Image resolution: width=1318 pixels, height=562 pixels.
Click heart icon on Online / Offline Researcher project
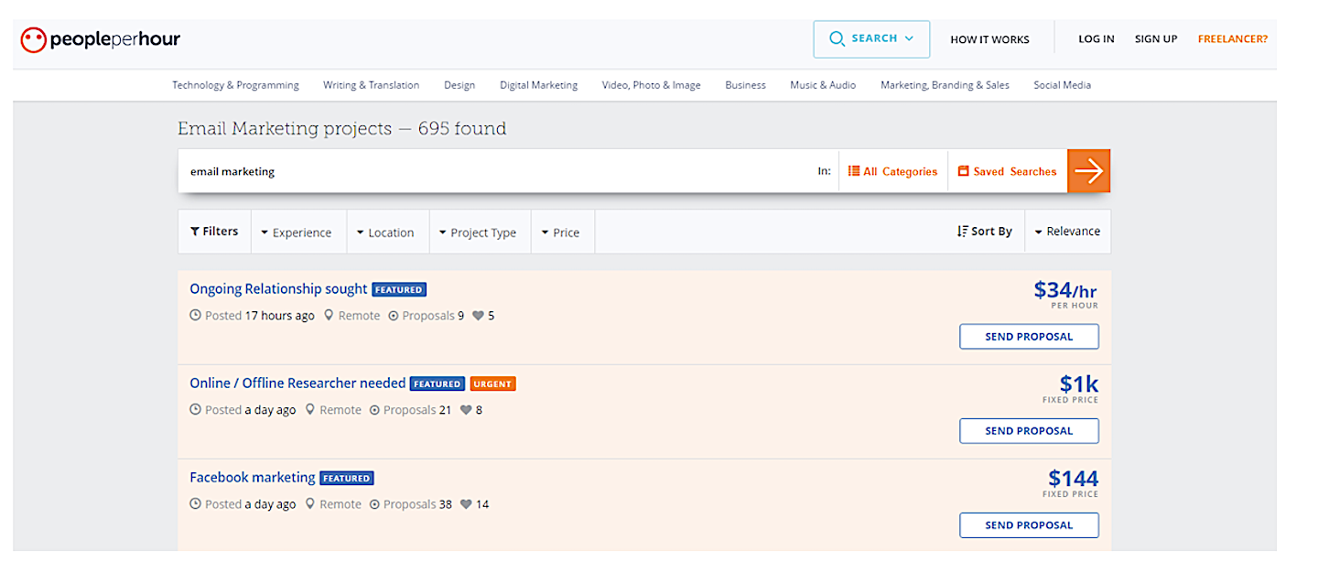(466, 410)
